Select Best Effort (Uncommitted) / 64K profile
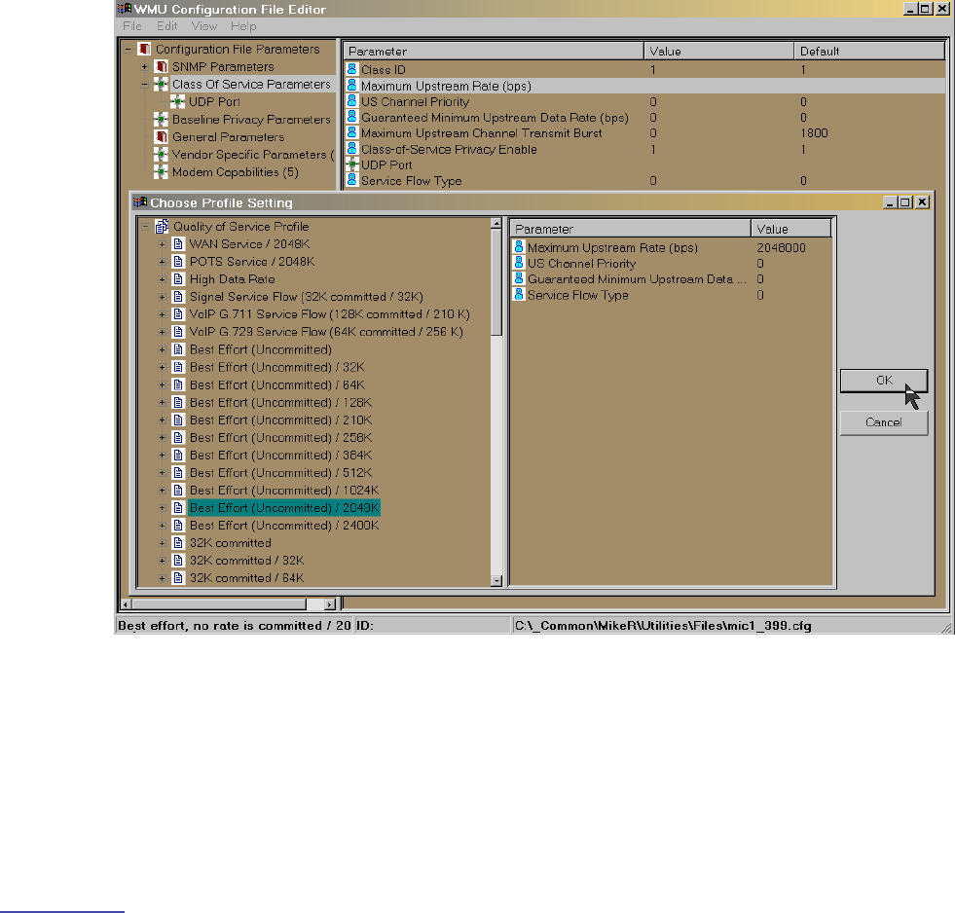Viewport: 955px width, 913px height. coord(277,384)
